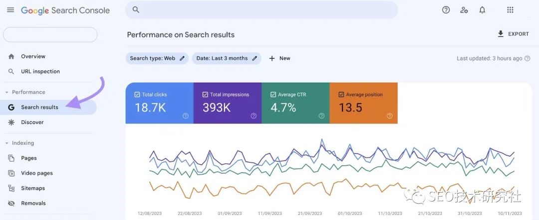Edit the Date: Last 3 months filter
This screenshot has width=539, height=220.
(226, 58)
